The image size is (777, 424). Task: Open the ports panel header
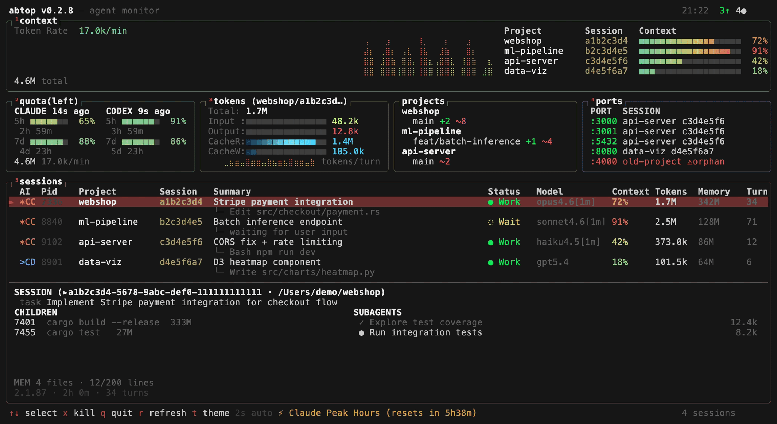tap(608, 101)
